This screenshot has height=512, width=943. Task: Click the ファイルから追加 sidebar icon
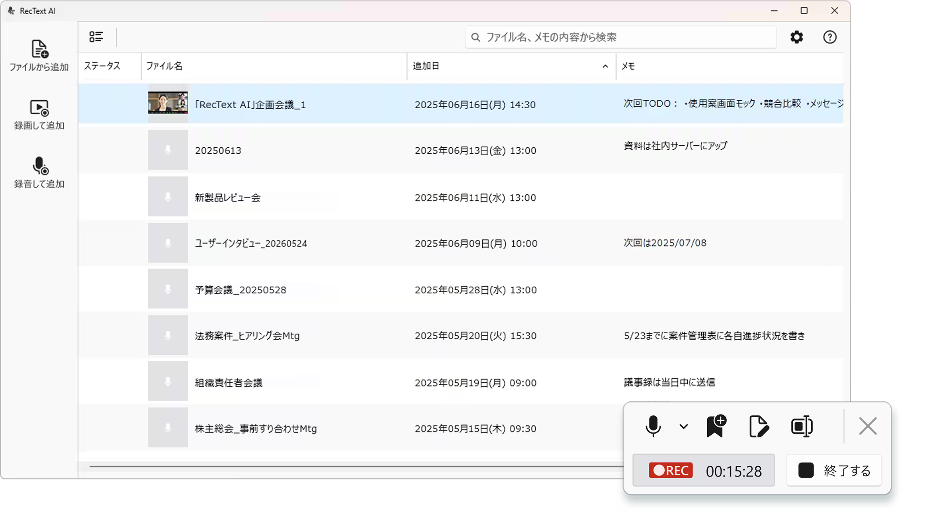pos(39,49)
